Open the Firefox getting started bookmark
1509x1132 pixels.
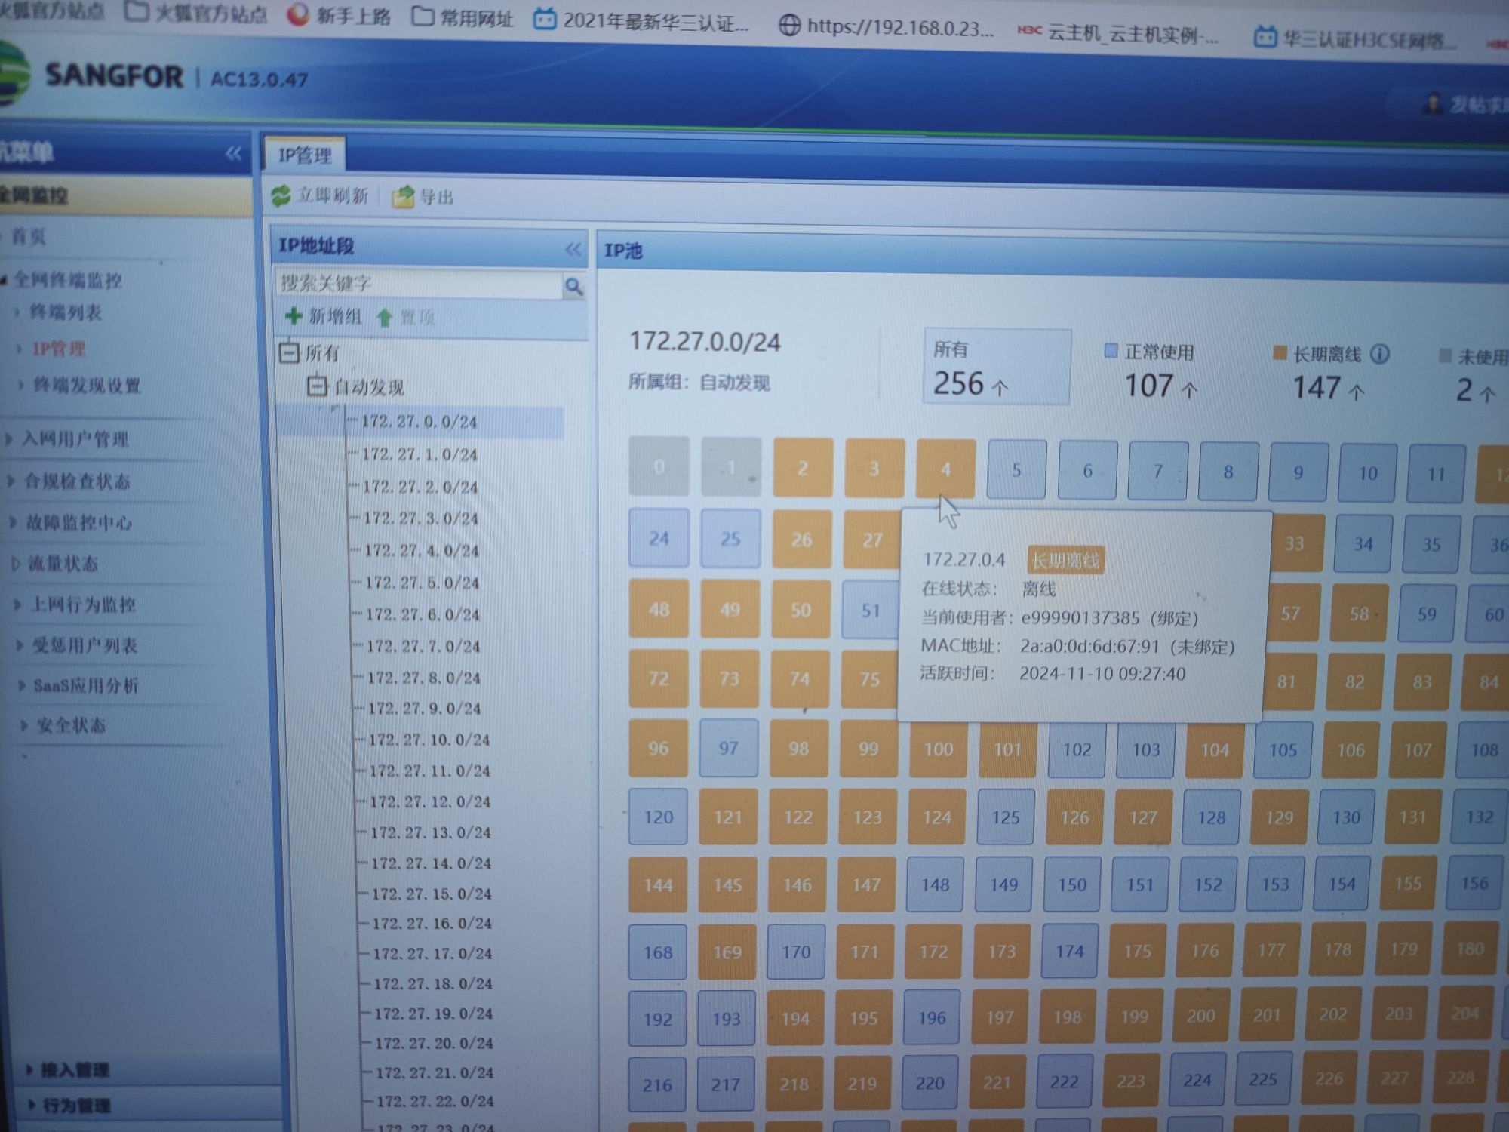[339, 15]
